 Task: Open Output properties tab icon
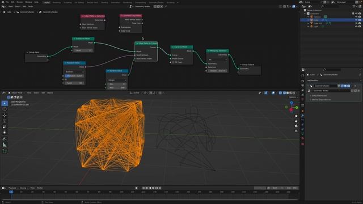302,86
